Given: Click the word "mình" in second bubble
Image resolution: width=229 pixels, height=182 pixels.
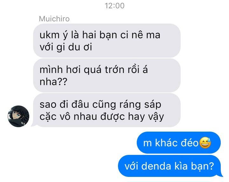Looking at the screenshot, I should point(51,69).
